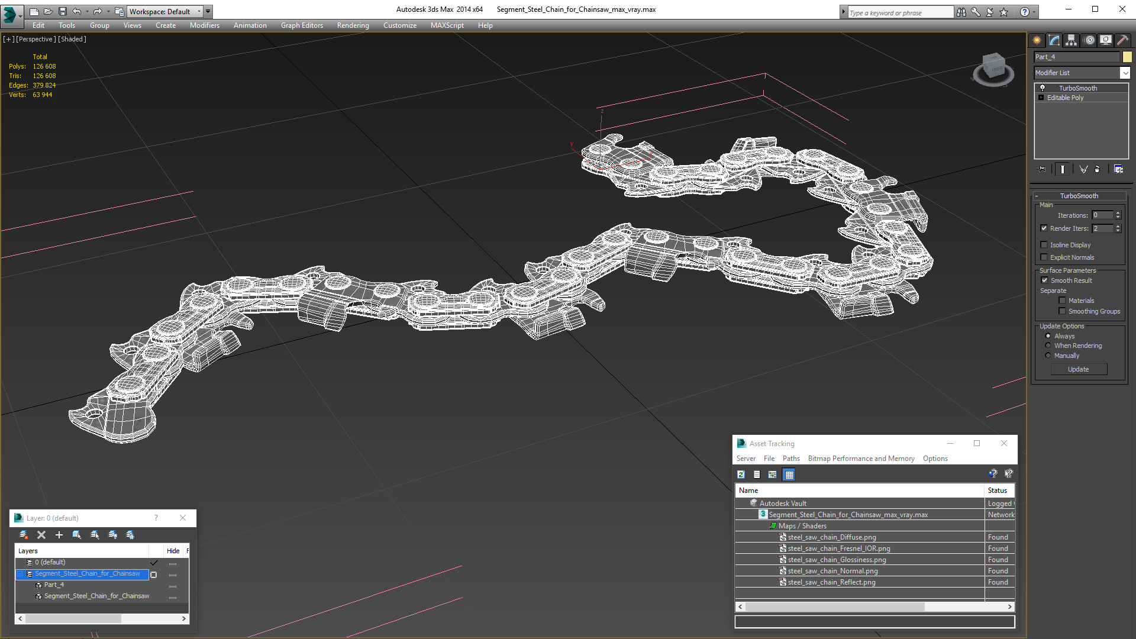Create a new layer in Layer dialog
Image resolution: width=1136 pixels, height=639 pixels.
point(24,535)
